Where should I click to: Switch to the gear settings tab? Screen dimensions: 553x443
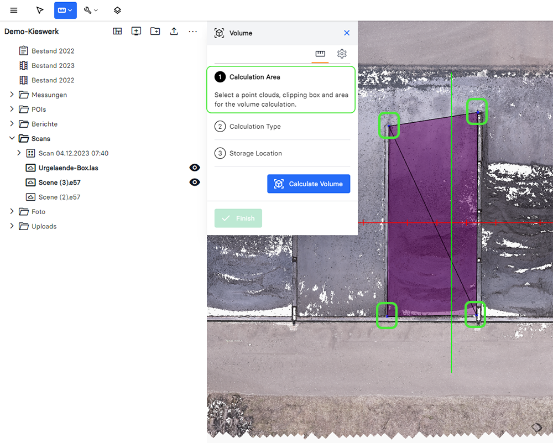coord(342,54)
